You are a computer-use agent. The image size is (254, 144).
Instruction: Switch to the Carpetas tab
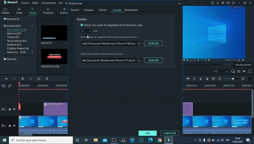(89, 10)
